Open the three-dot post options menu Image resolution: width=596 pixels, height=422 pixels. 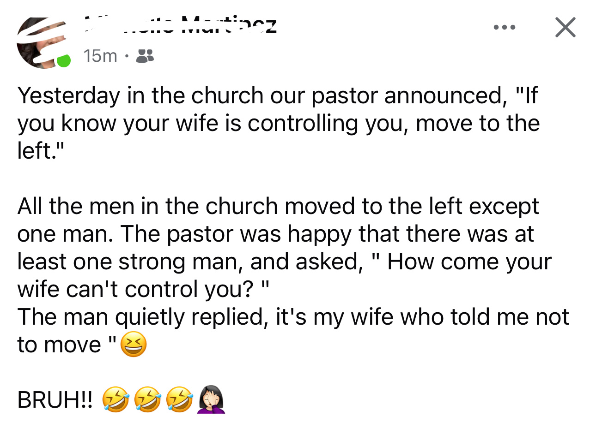504,27
